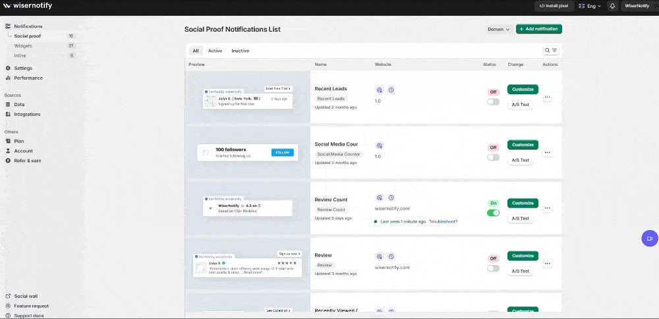Click the Social wall external-link icon
This screenshot has width=659, height=319.
[7, 296]
